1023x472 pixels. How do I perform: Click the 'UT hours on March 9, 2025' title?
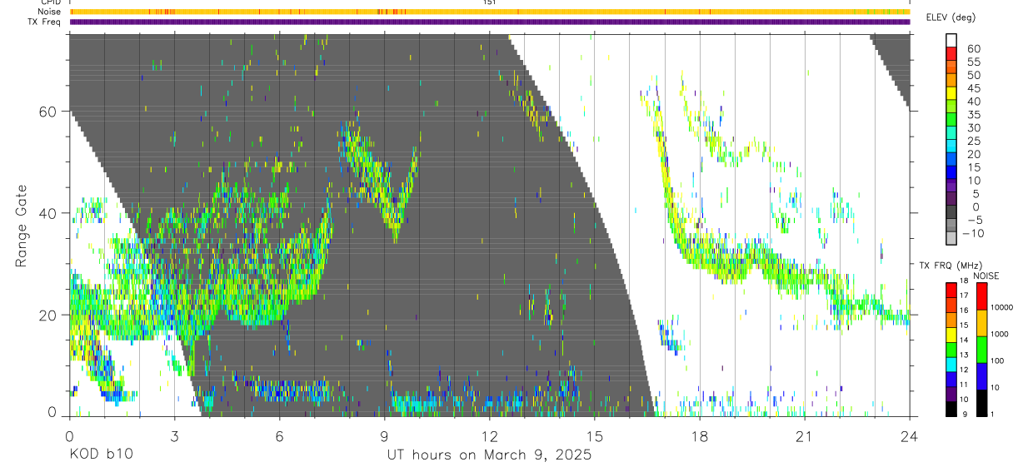(489, 456)
